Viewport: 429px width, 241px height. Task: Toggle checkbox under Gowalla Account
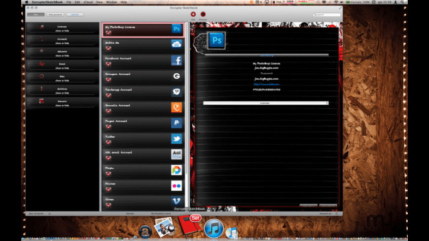pyautogui.click(x=108, y=111)
